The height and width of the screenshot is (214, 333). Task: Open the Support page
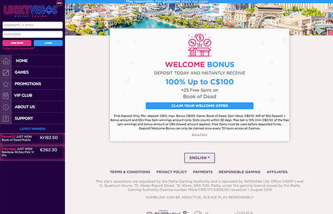point(32,118)
